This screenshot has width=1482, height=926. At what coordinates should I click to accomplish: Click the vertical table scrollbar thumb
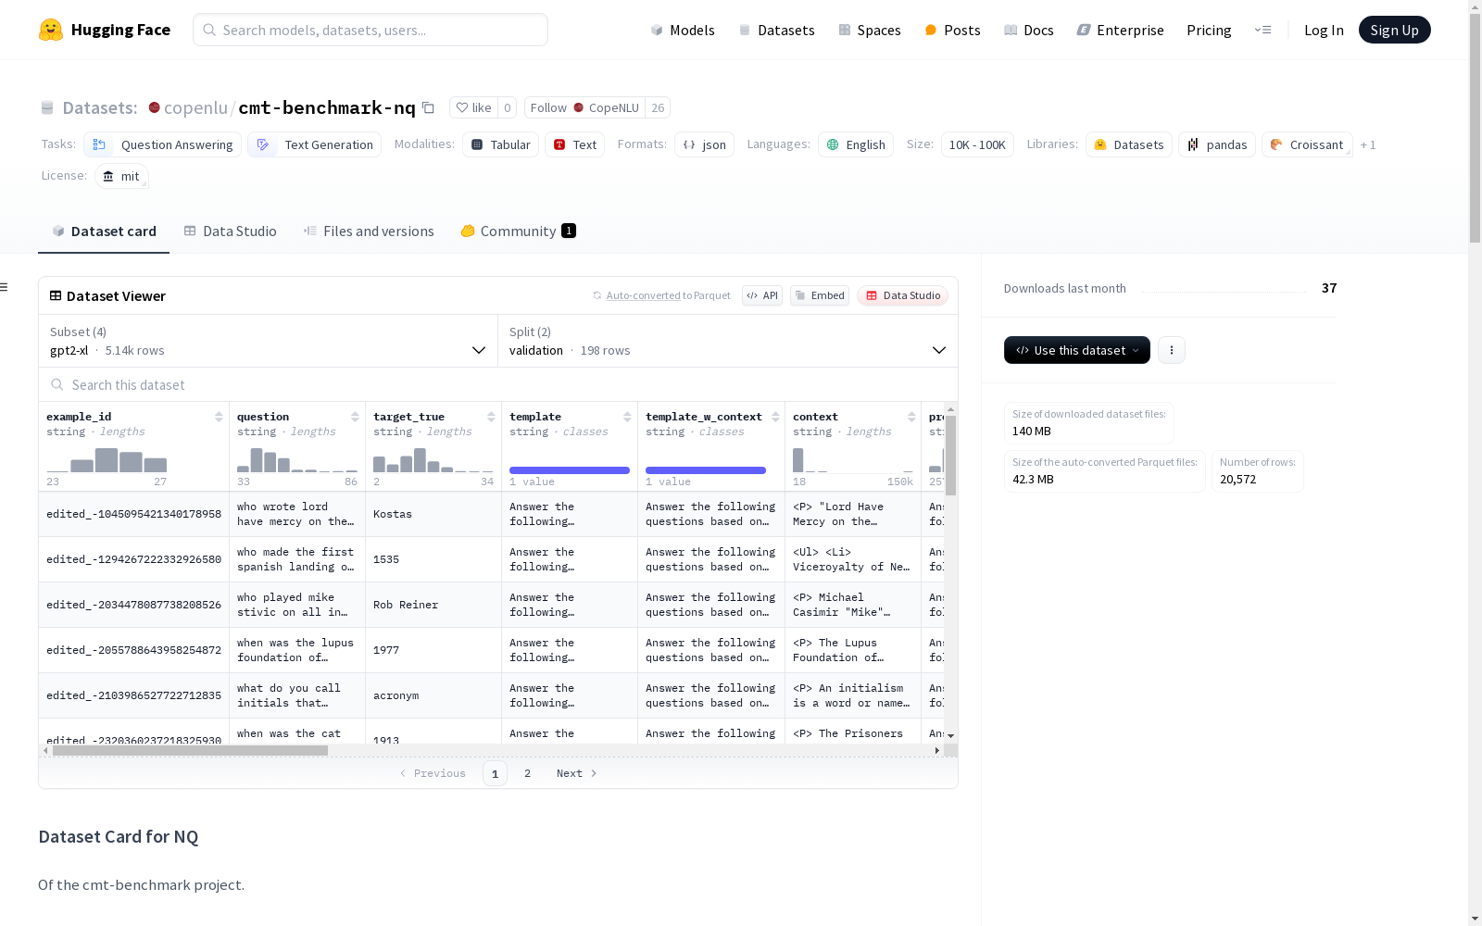tap(950, 456)
